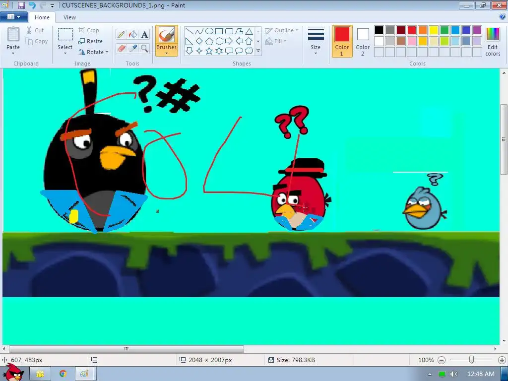Screen dimensions: 508x381
Task: Switch to the View tab
Action: pyautogui.click(x=69, y=17)
